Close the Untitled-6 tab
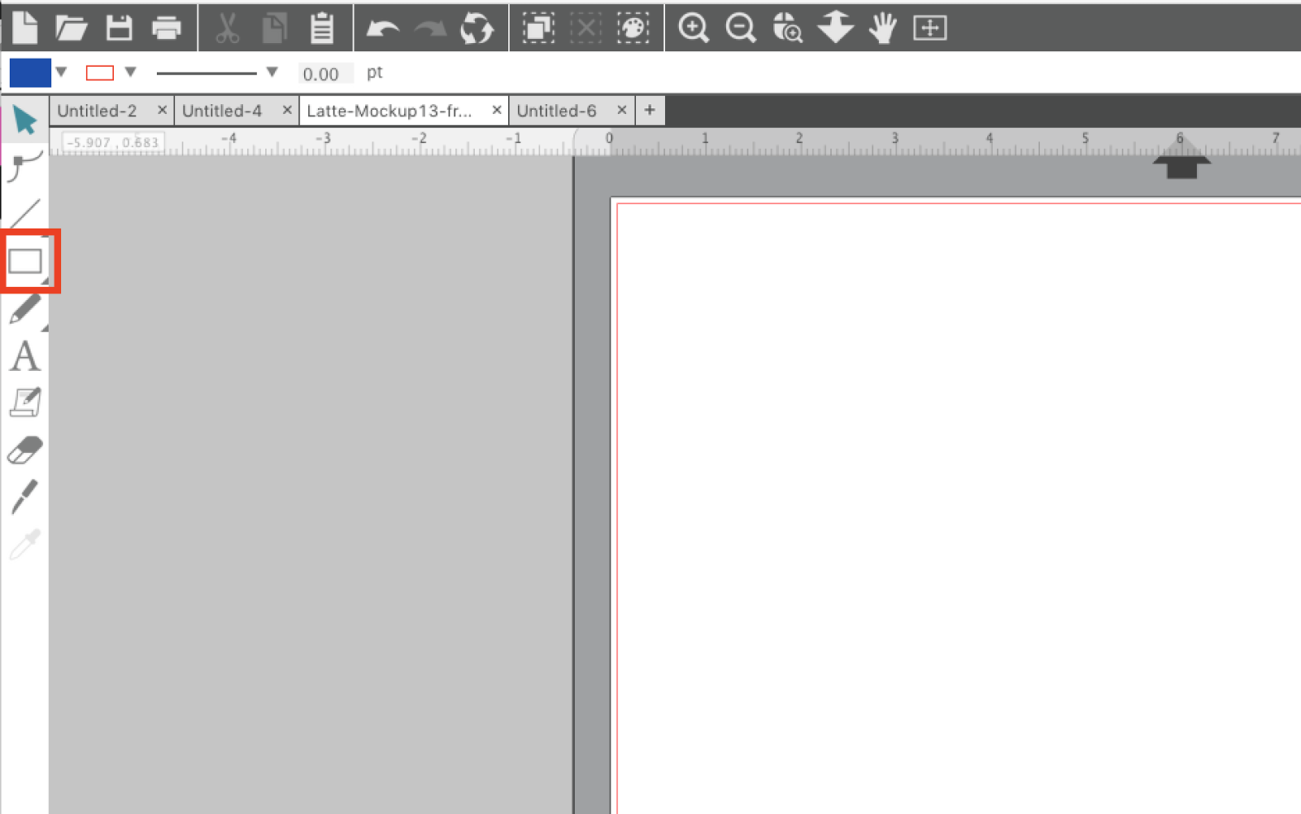The height and width of the screenshot is (814, 1301). click(621, 110)
